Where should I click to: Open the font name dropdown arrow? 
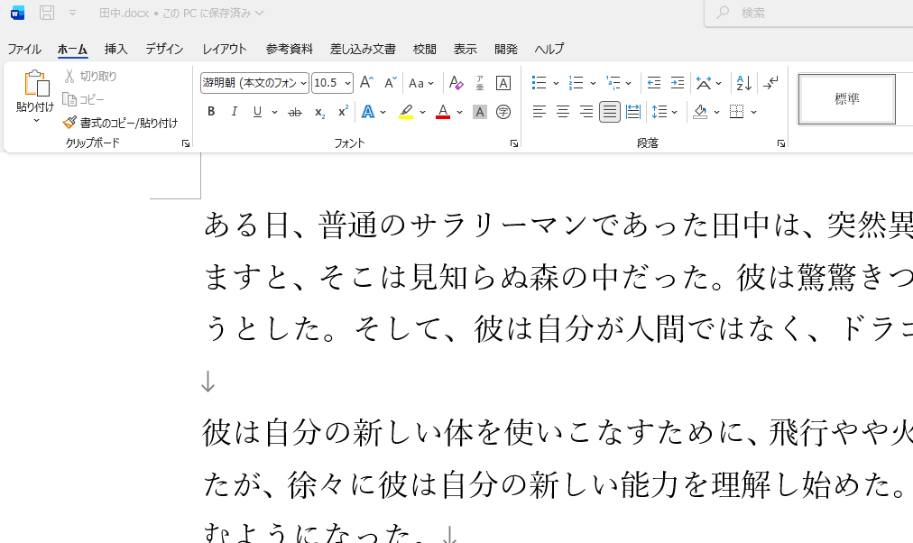click(x=303, y=83)
